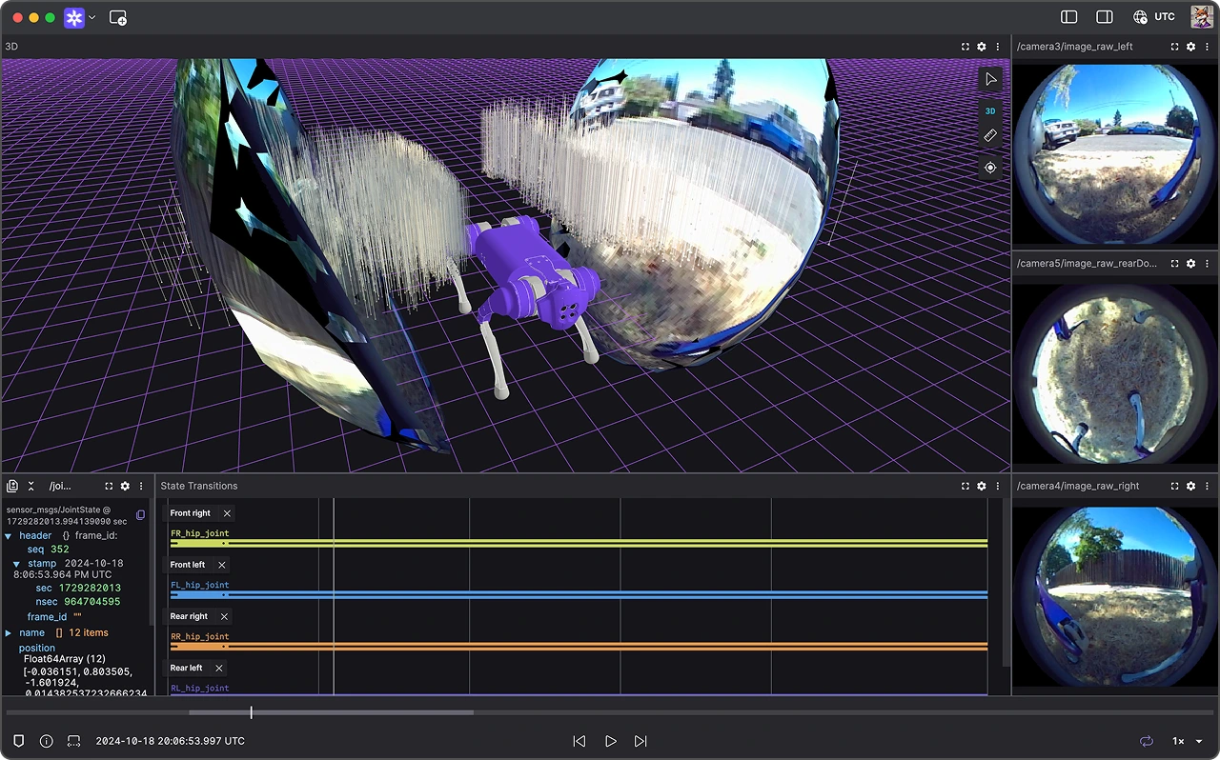Open the Foxglove app menu logo
1220x760 pixels.
click(74, 17)
